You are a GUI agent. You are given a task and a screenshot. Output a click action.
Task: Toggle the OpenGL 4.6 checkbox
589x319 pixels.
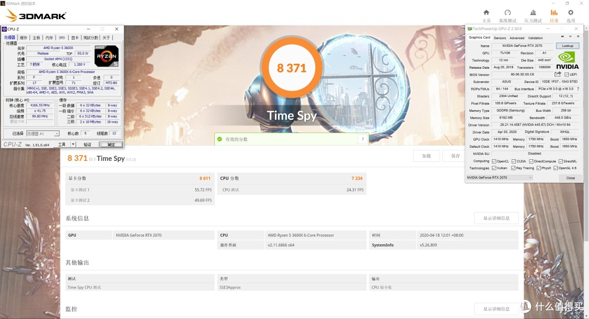pos(556,168)
